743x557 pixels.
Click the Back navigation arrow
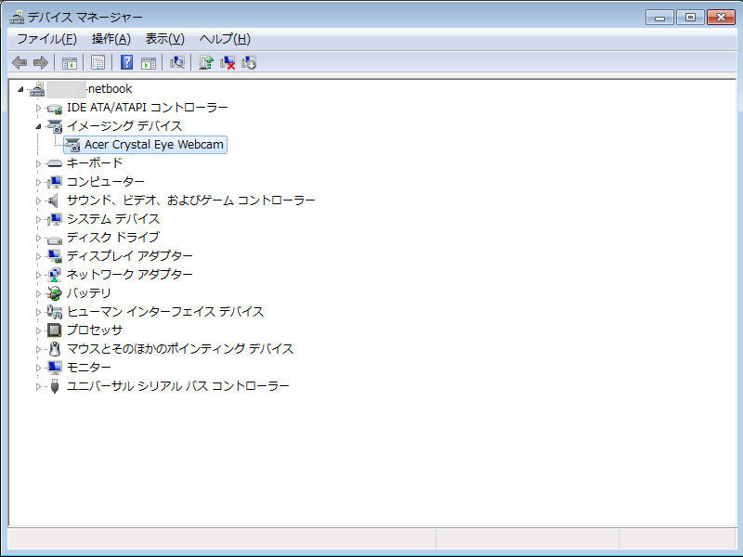pyautogui.click(x=20, y=62)
